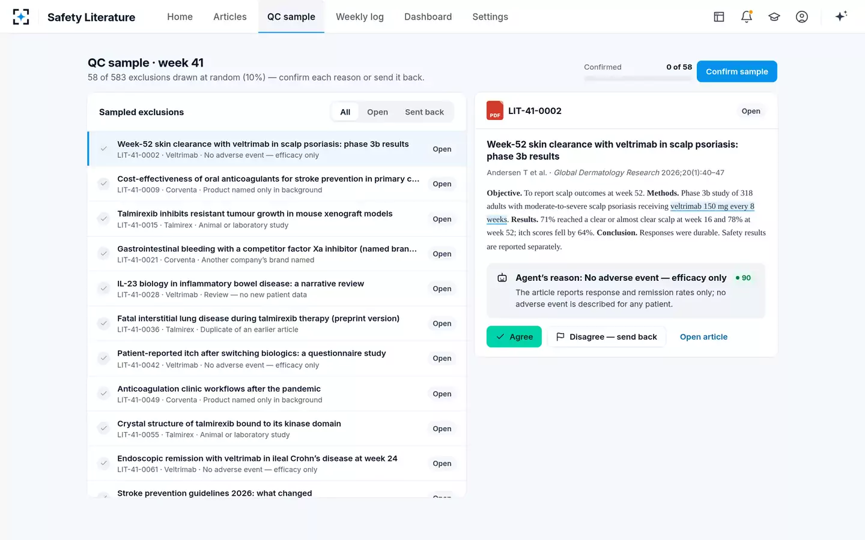This screenshot has height=540, width=865.
Task: Select the Fatal interstitial lung disease article row
Action: (277, 323)
